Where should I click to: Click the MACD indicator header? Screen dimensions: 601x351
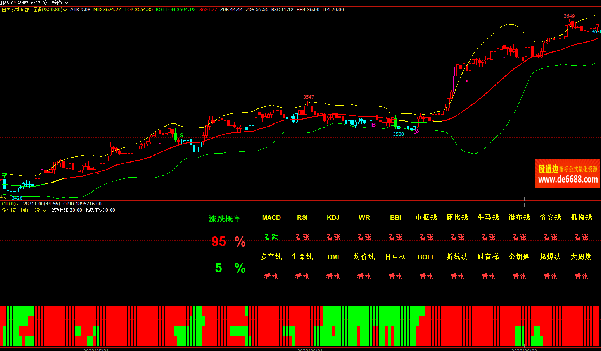(x=271, y=217)
